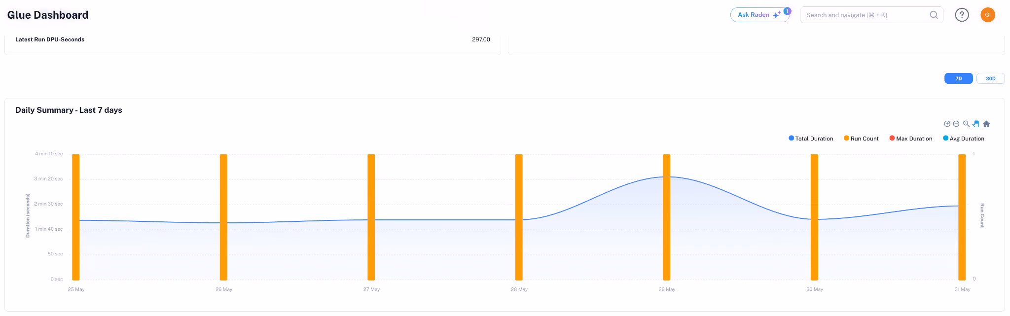
Task: Toggle Max Duration series in legend
Action: click(x=911, y=139)
